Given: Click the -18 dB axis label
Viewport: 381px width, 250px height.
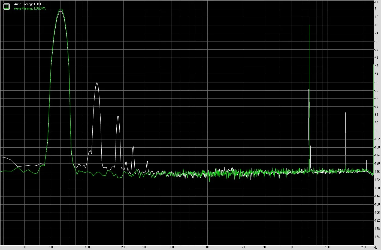Looking at the screenshot, I should click(x=376, y=25).
